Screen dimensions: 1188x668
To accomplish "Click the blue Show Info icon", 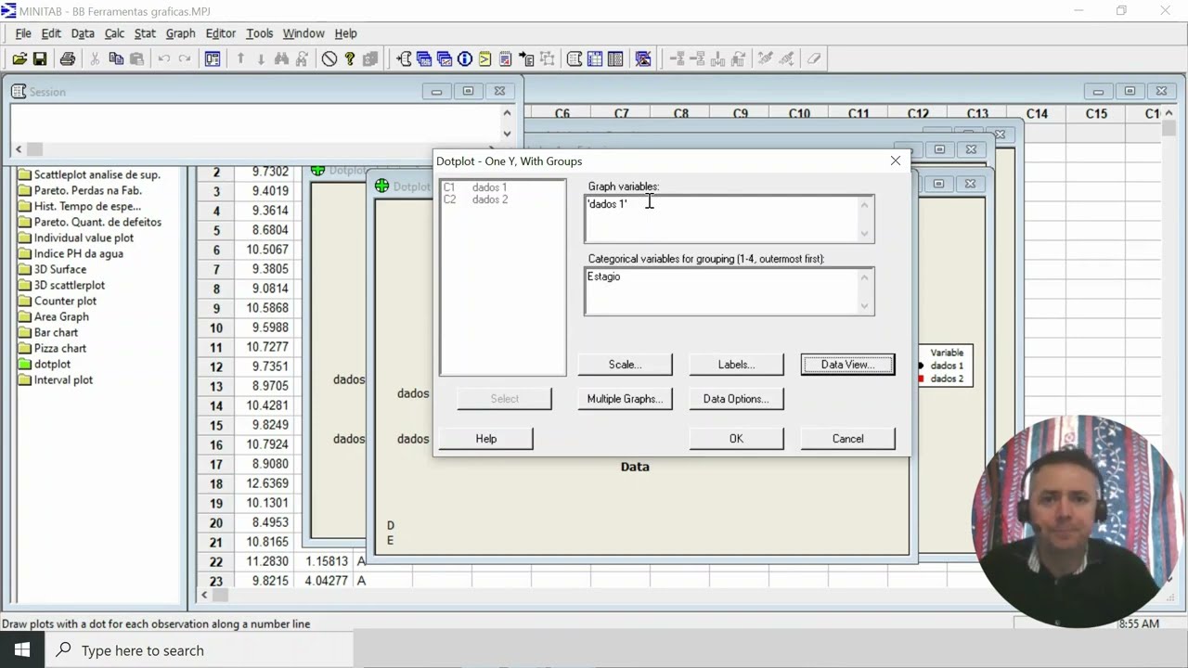I will [465, 58].
